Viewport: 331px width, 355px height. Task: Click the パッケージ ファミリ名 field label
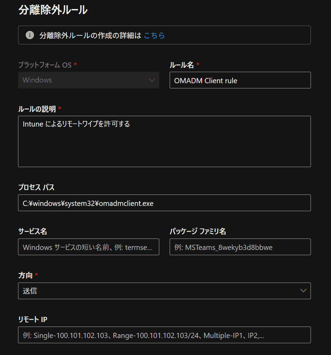pos(198,231)
